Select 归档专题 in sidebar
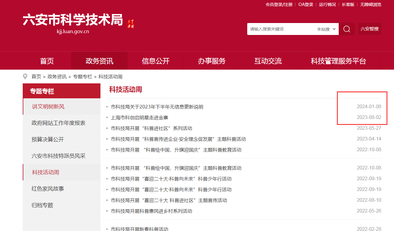Screen dimensions: 394x231 (62, 205)
